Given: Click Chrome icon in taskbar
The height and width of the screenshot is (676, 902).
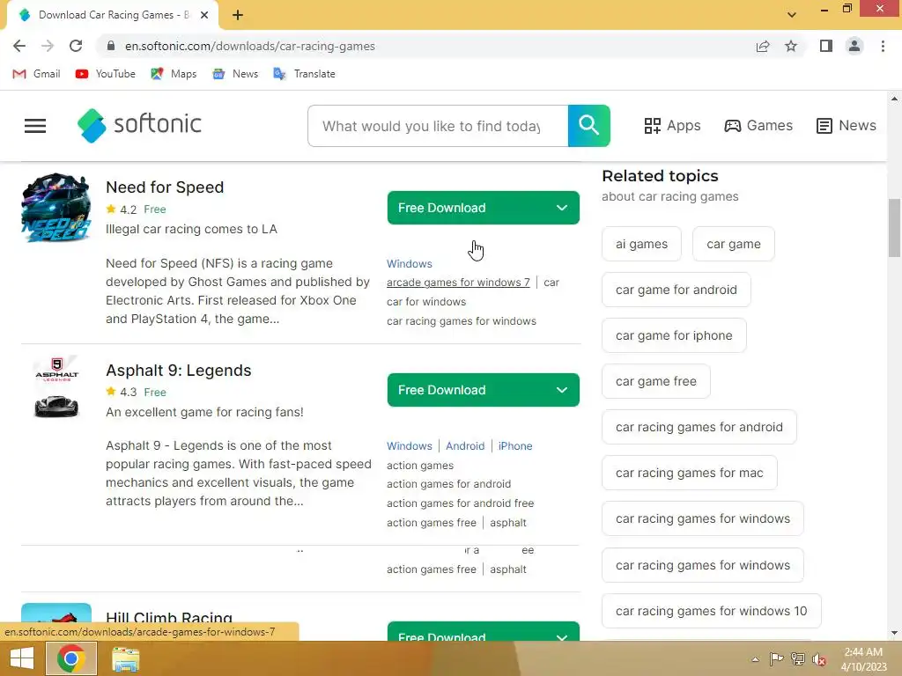Looking at the screenshot, I should pos(71,658).
